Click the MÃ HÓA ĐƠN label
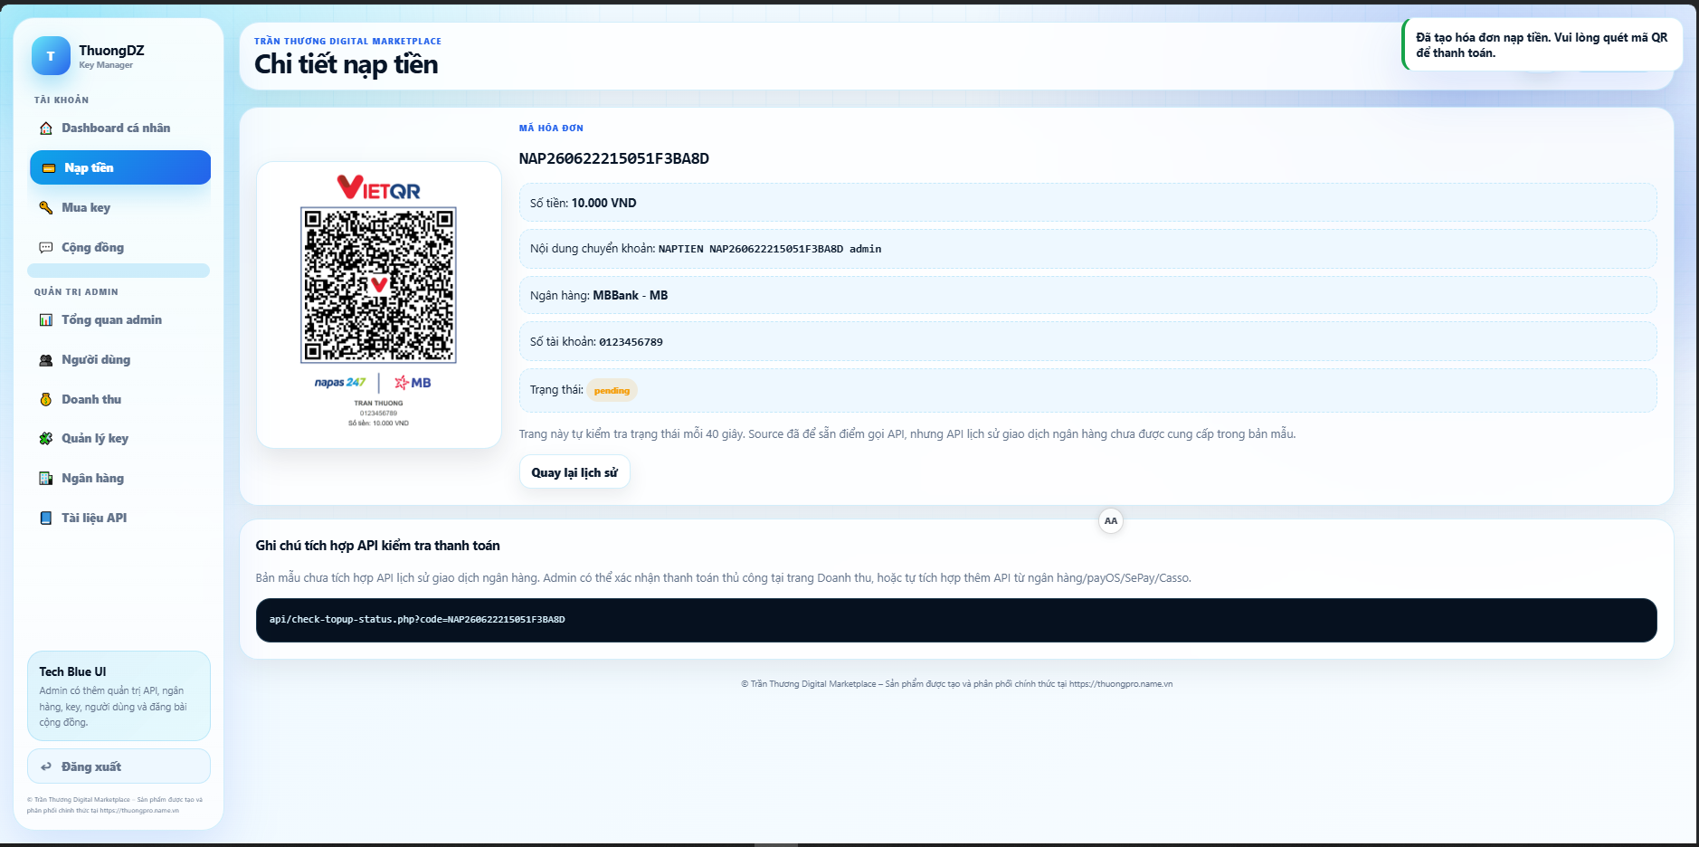This screenshot has width=1699, height=847. (551, 128)
